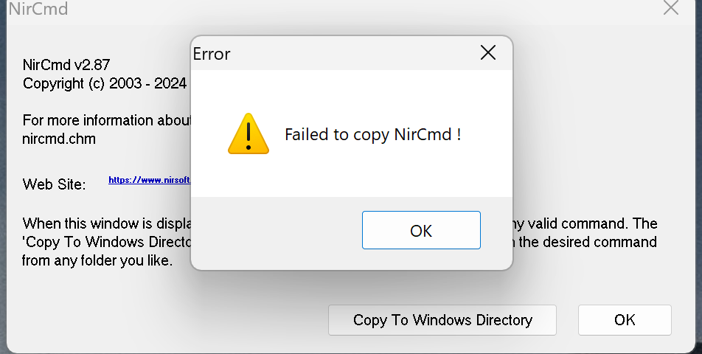
Task: Click the NirCmd v2.87 version text
Action: [66, 65]
